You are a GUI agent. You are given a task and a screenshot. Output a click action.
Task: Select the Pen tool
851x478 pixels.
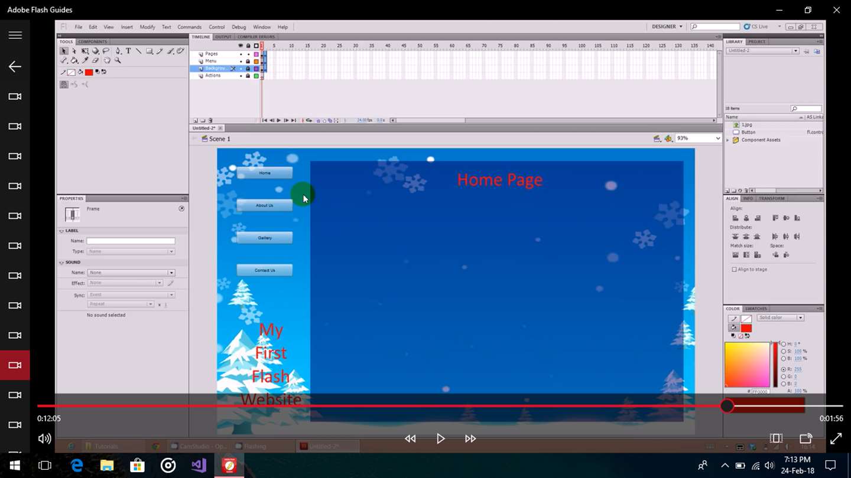[x=118, y=51]
